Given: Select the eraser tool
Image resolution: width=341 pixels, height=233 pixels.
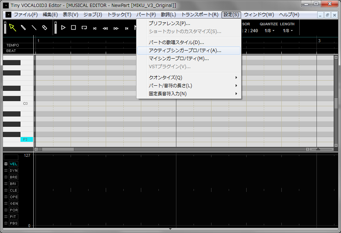Looking at the screenshot, I should coord(45,27).
